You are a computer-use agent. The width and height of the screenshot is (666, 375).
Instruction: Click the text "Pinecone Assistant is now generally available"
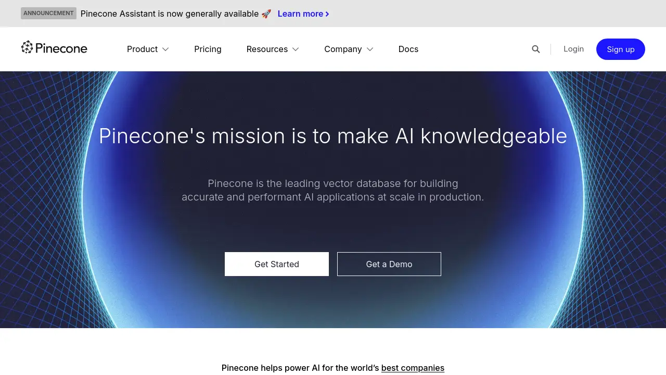coord(170,14)
